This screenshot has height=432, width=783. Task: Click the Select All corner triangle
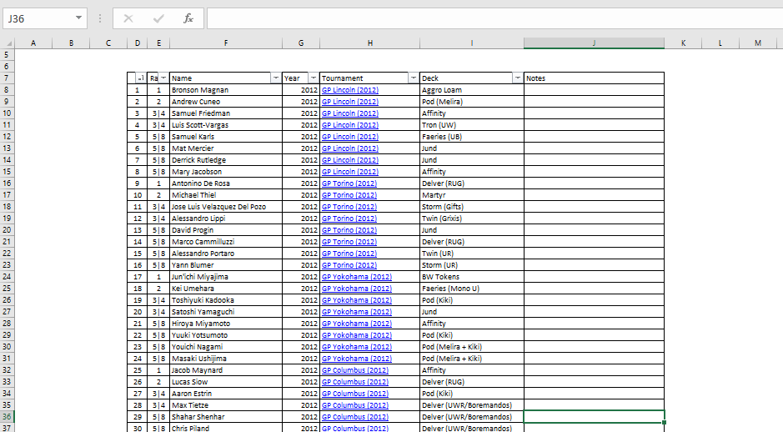[8, 43]
